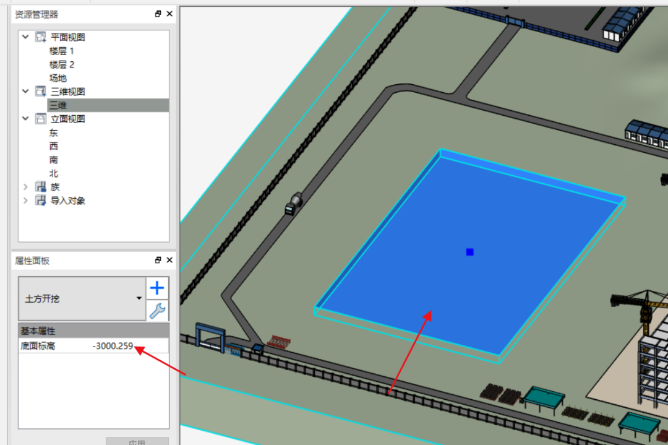Collapse the 平面视图 tree node
668x445 pixels.
click(25, 37)
